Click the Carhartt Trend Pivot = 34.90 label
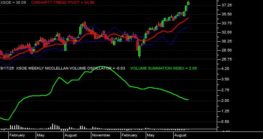The image size is (263, 139). pyautogui.click(x=63, y=3)
